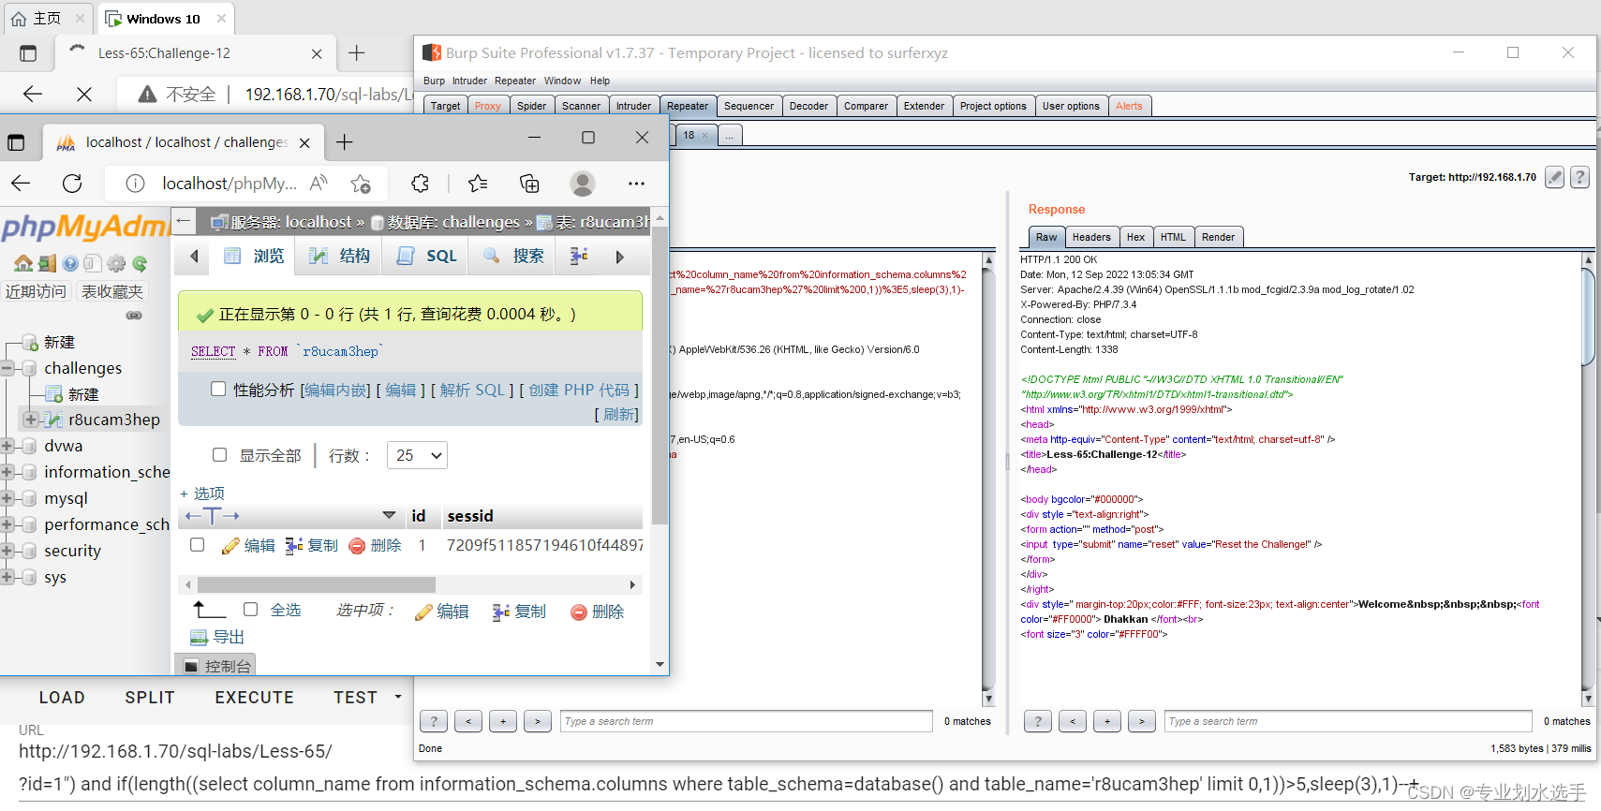
Task: Click the browser refresh button in phpMyAdmin window
Action: [72, 184]
